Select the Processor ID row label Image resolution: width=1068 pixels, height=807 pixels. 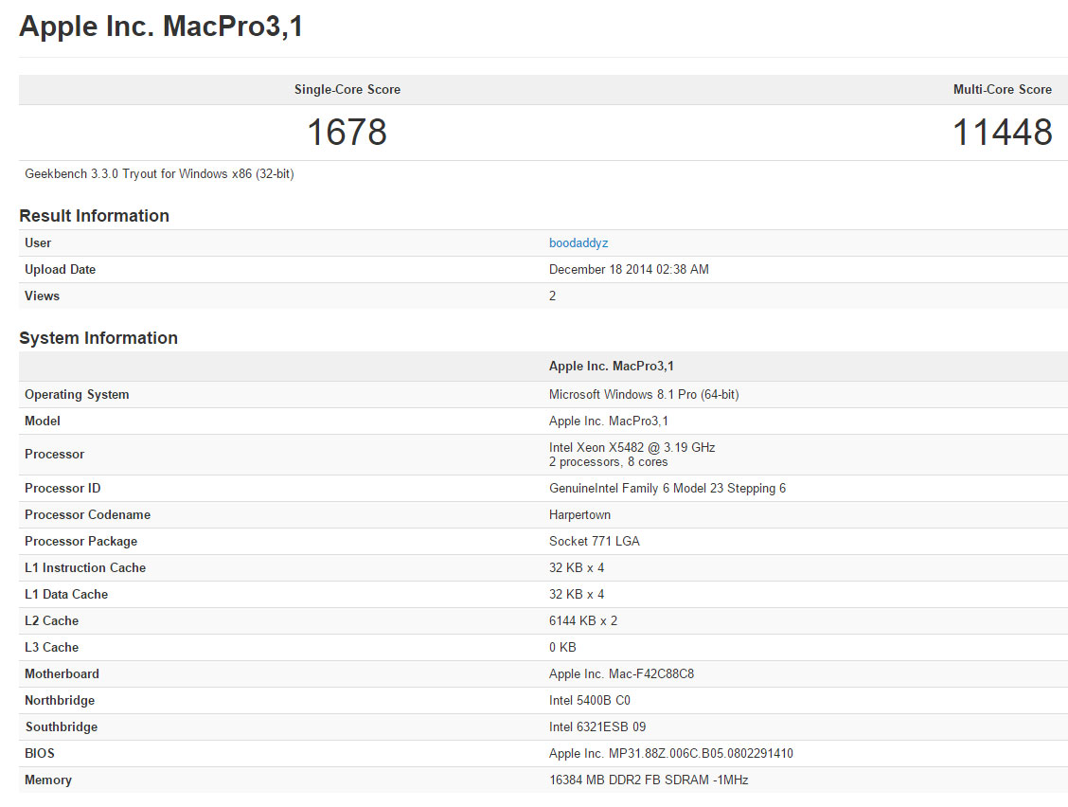62,488
